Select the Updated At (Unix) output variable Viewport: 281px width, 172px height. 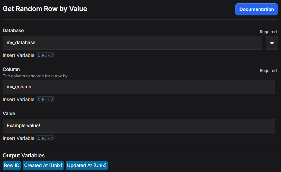pos(87,165)
